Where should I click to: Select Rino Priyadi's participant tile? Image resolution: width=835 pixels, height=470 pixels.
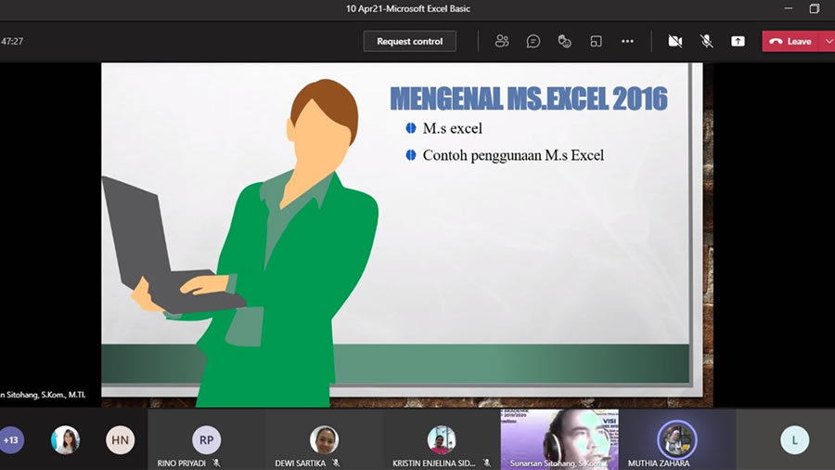(x=206, y=439)
